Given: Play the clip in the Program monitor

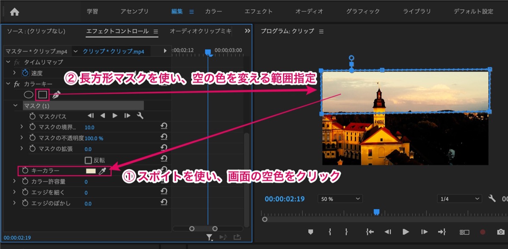Looking at the screenshot, I should tap(406, 232).
